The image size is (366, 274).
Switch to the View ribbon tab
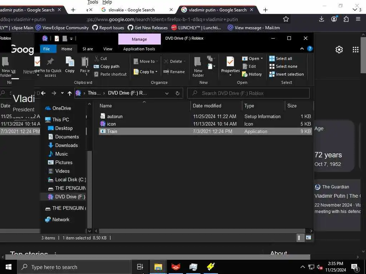tap(108, 49)
